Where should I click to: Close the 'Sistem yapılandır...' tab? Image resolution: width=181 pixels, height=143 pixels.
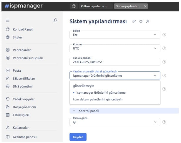tap(145, 6)
